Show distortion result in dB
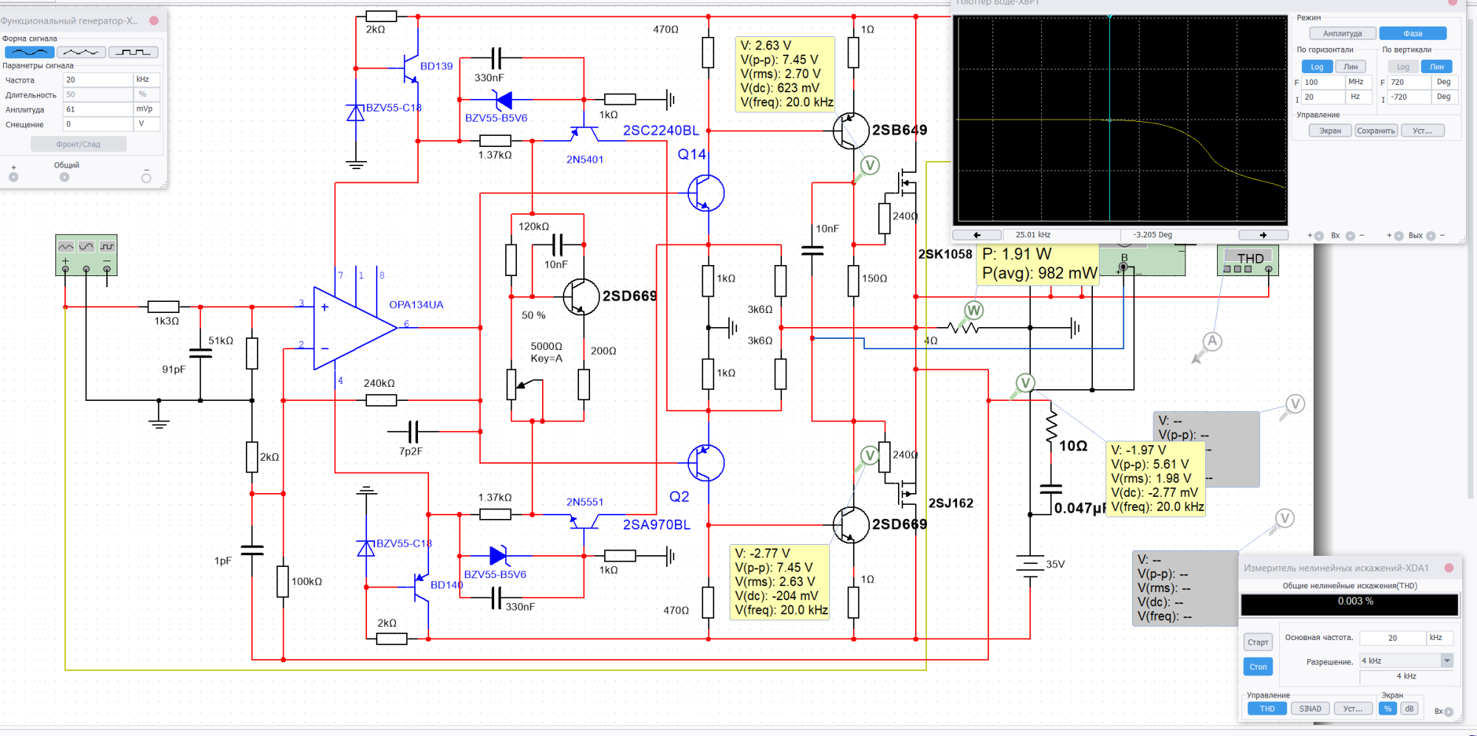The height and width of the screenshot is (736, 1477). click(1409, 709)
